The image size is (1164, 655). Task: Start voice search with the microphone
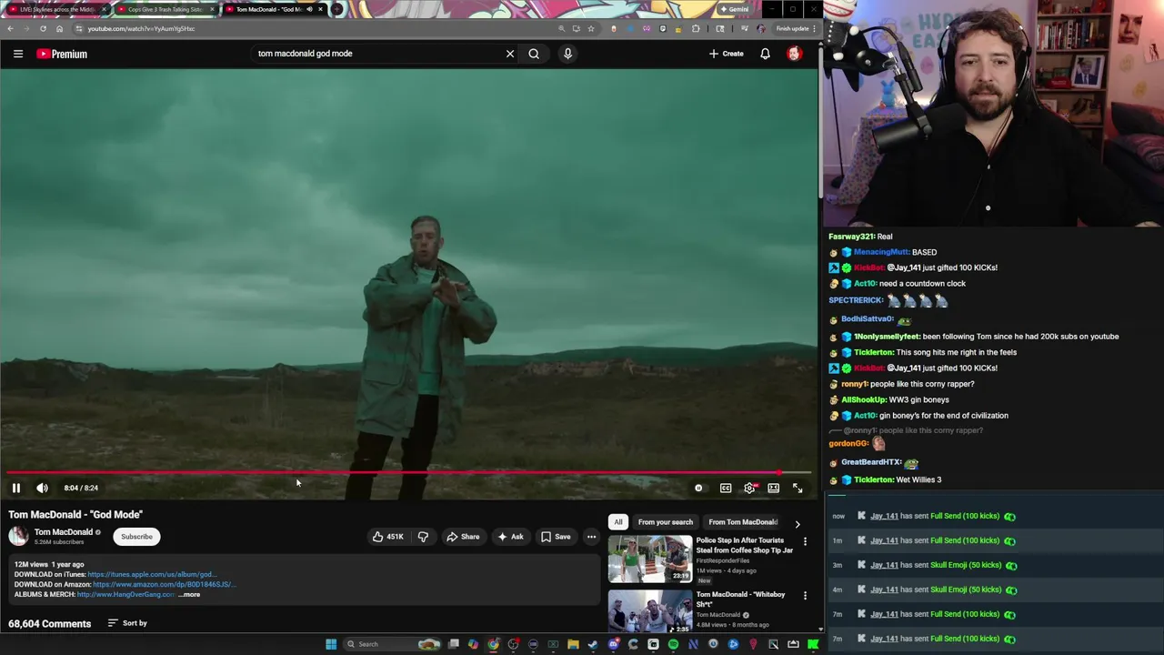[x=567, y=54]
